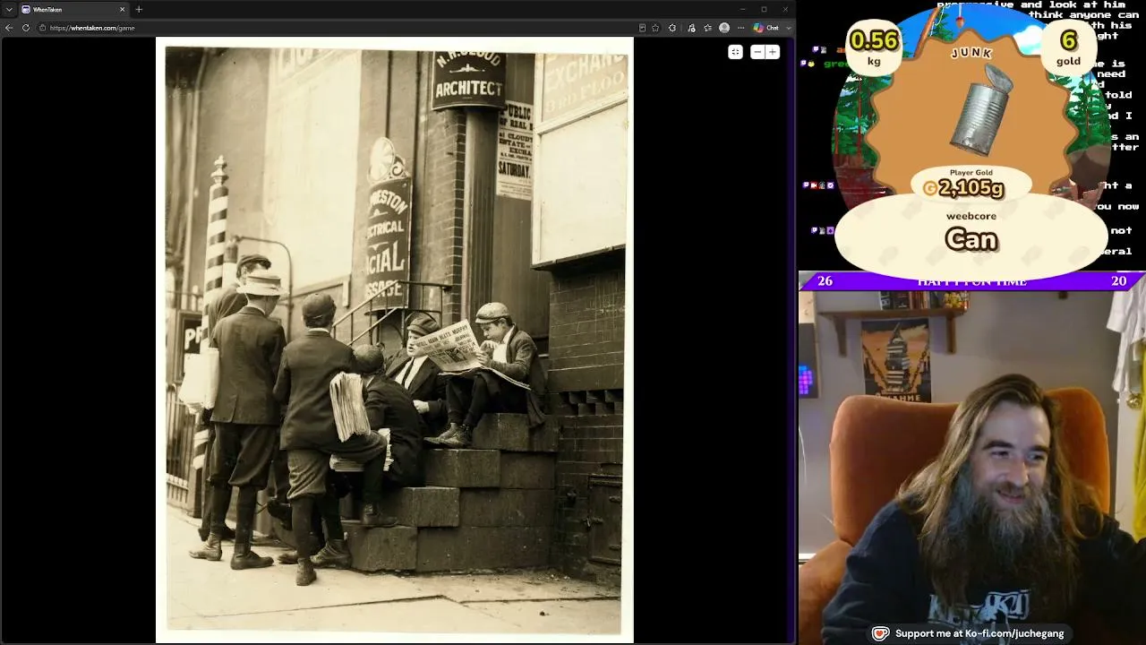Zoom in on the photo
Image resolution: width=1146 pixels, height=645 pixels.
click(773, 52)
